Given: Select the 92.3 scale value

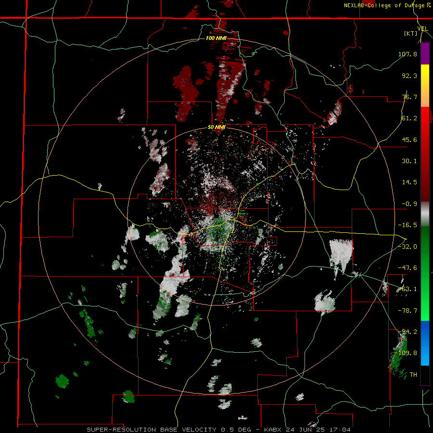Looking at the screenshot, I should pyautogui.click(x=409, y=76).
